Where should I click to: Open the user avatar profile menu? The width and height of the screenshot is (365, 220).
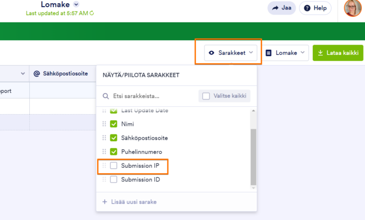[353, 8]
